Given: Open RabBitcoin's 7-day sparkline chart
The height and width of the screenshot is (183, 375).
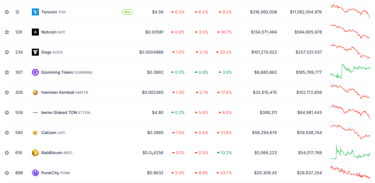Looking at the screenshot, I should point(350,153).
